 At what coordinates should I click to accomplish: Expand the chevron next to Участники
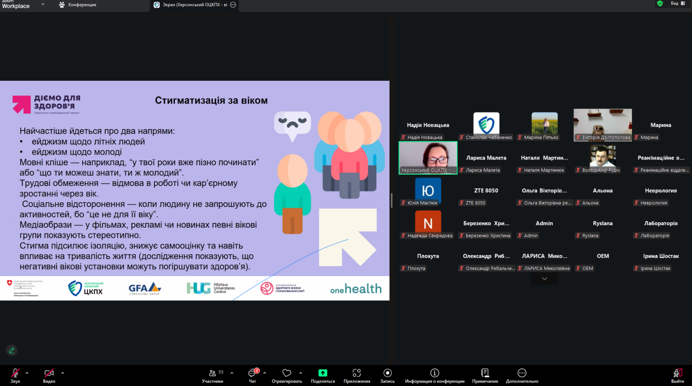(x=232, y=373)
